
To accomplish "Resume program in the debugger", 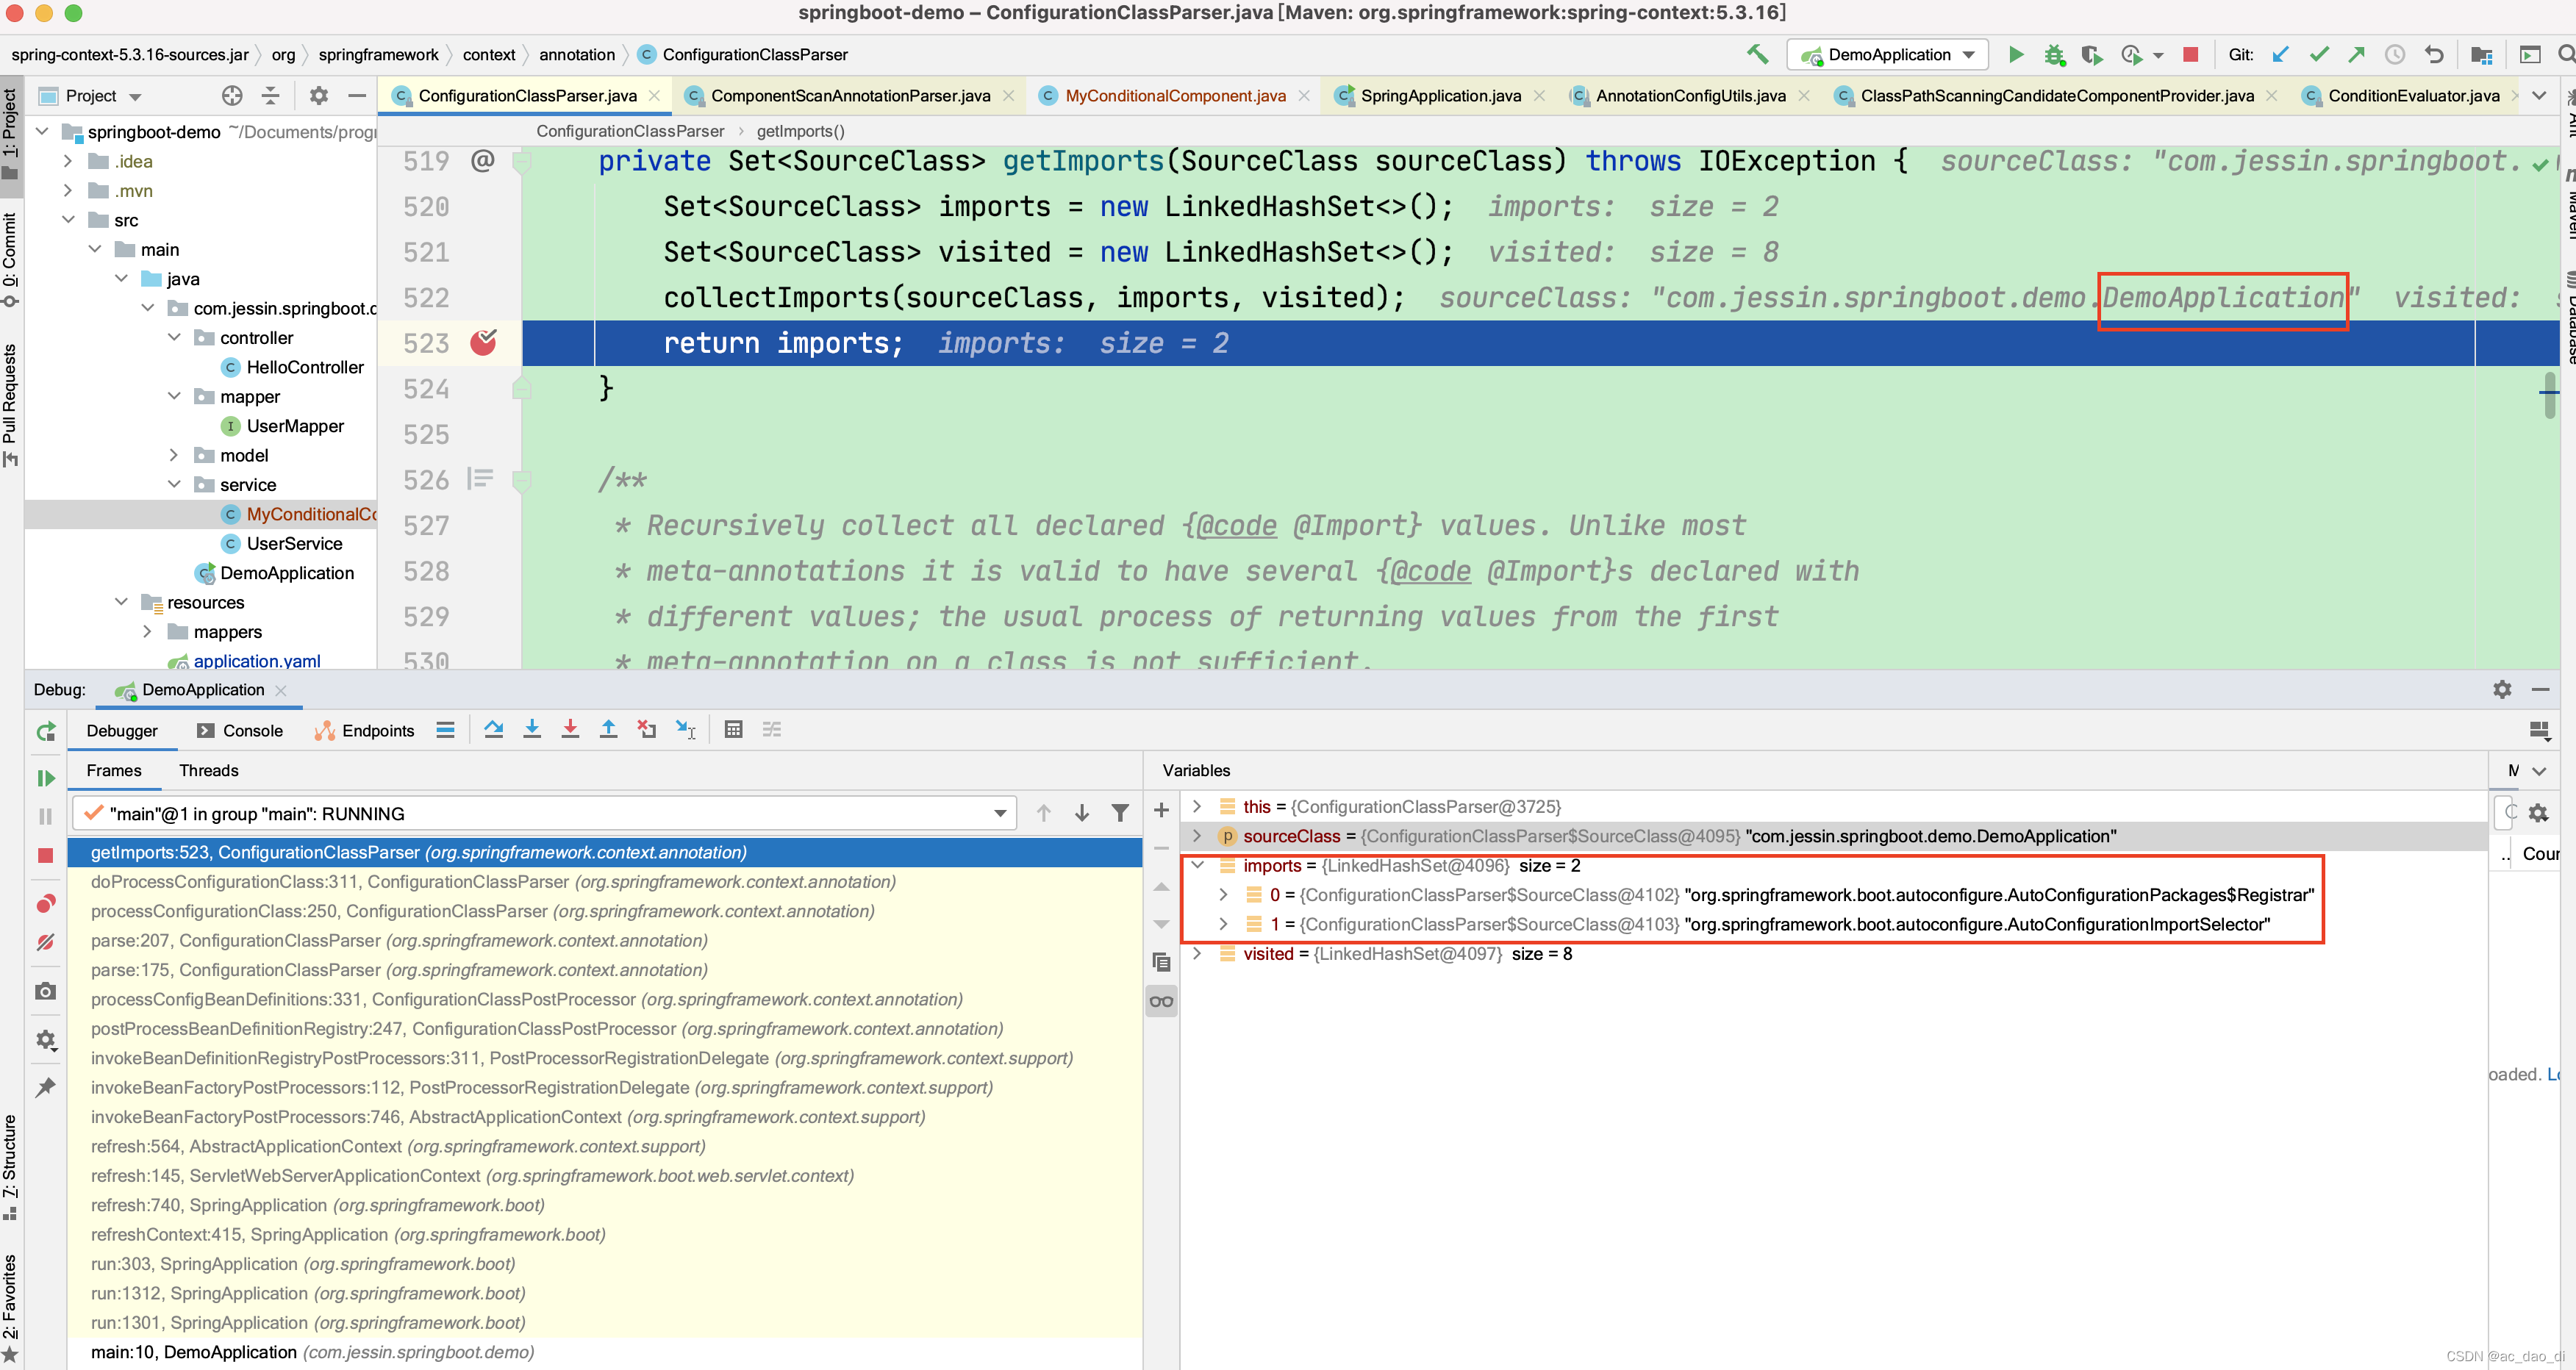I will pos(46,777).
